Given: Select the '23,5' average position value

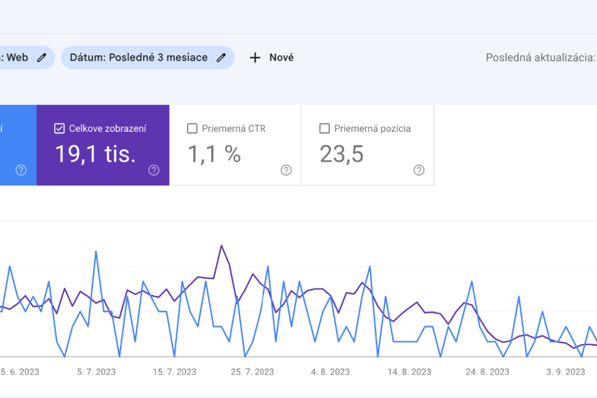Looking at the screenshot, I should tap(342, 154).
